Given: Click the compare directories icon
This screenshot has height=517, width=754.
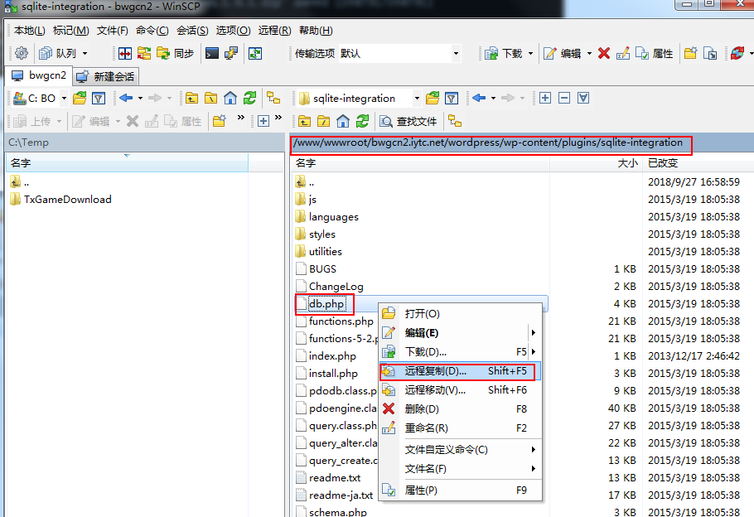Looking at the screenshot, I should [x=125, y=53].
